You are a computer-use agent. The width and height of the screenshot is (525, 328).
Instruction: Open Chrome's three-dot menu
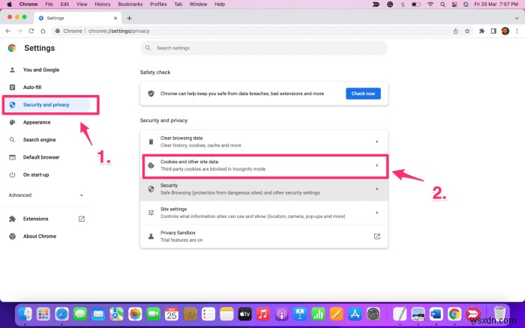tap(517, 31)
